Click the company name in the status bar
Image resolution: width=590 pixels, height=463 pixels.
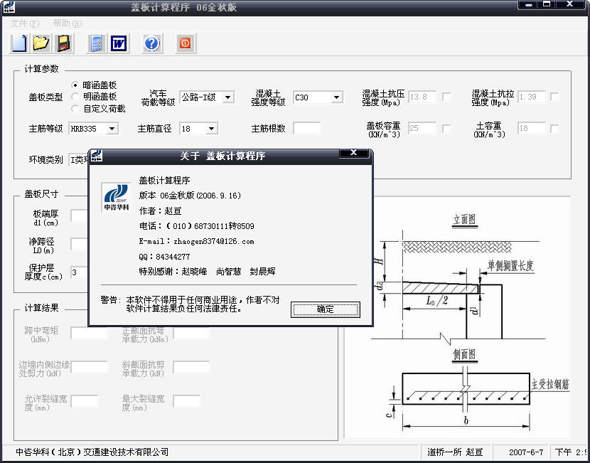point(92,452)
